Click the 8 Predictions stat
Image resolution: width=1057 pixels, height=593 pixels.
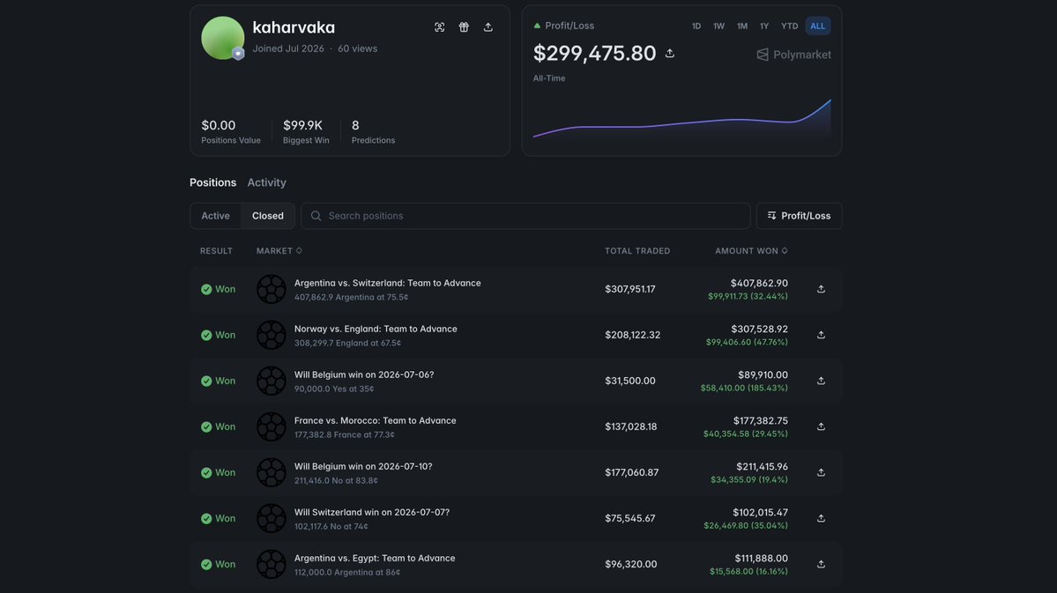373,131
